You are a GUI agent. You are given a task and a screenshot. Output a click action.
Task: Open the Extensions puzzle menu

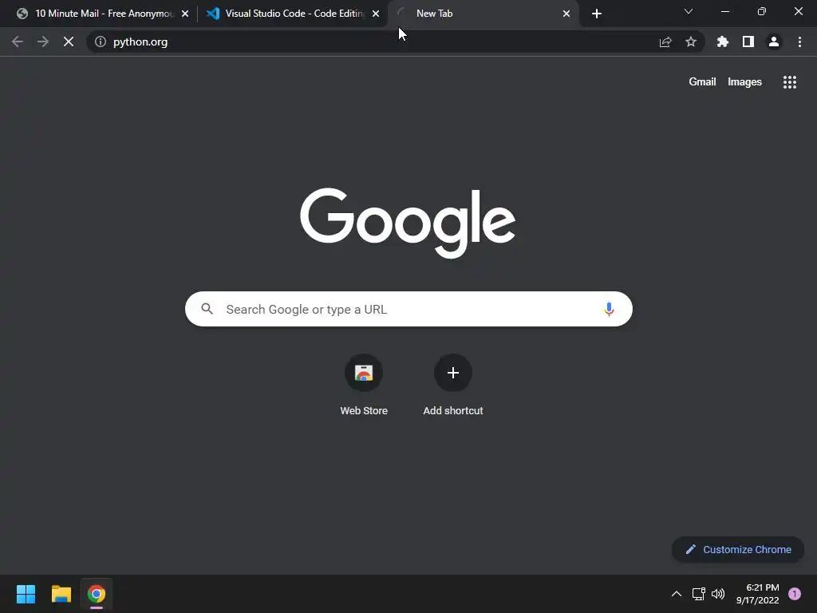tap(722, 42)
